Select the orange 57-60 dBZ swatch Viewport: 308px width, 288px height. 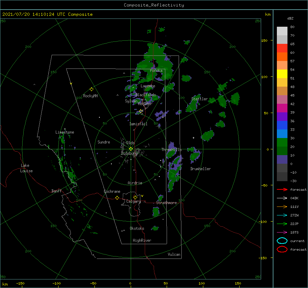(282, 57)
